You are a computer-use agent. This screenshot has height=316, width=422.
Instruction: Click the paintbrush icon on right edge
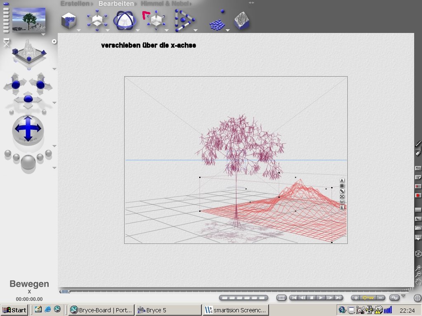click(x=418, y=144)
